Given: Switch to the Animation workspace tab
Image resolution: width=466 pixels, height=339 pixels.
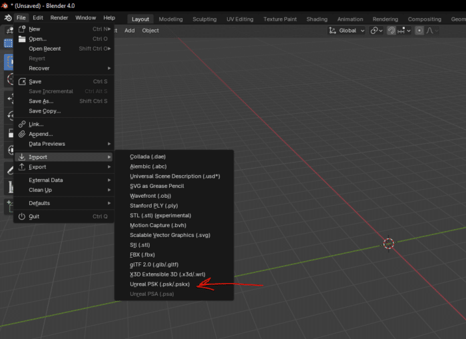Looking at the screenshot, I should pos(350,19).
